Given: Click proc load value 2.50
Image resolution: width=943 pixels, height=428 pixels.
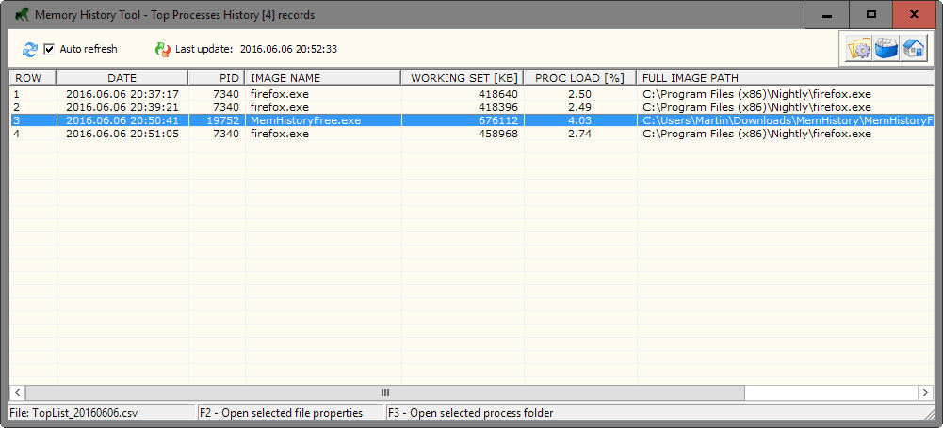Looking at the screenshot, I should pos(579,94).
